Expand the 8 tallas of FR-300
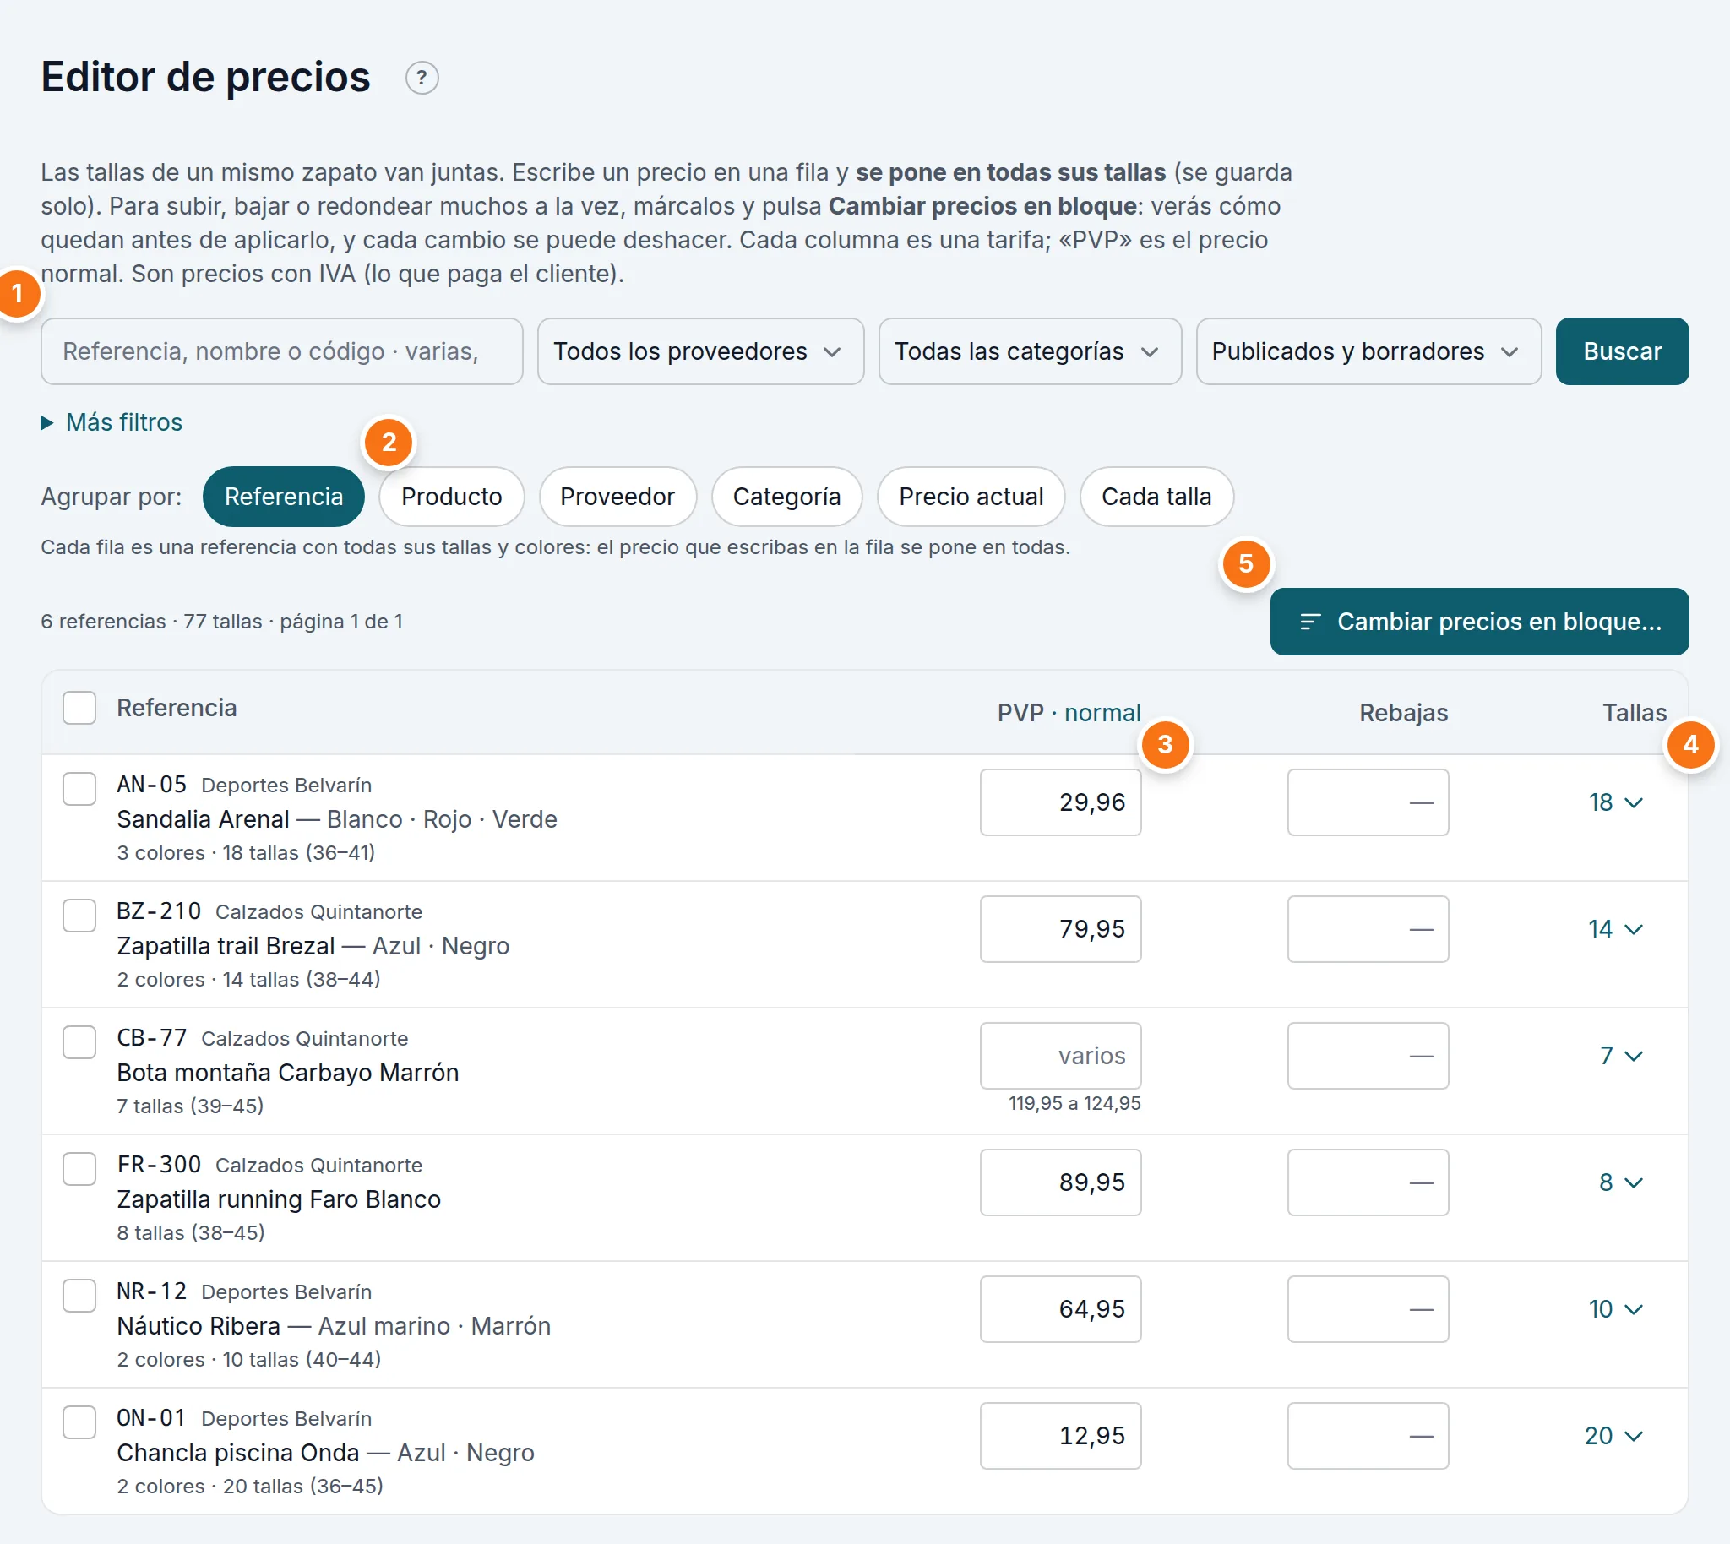Screen dimensions: 1730x1544 pyautogui.click(x=1621, y=1182)
